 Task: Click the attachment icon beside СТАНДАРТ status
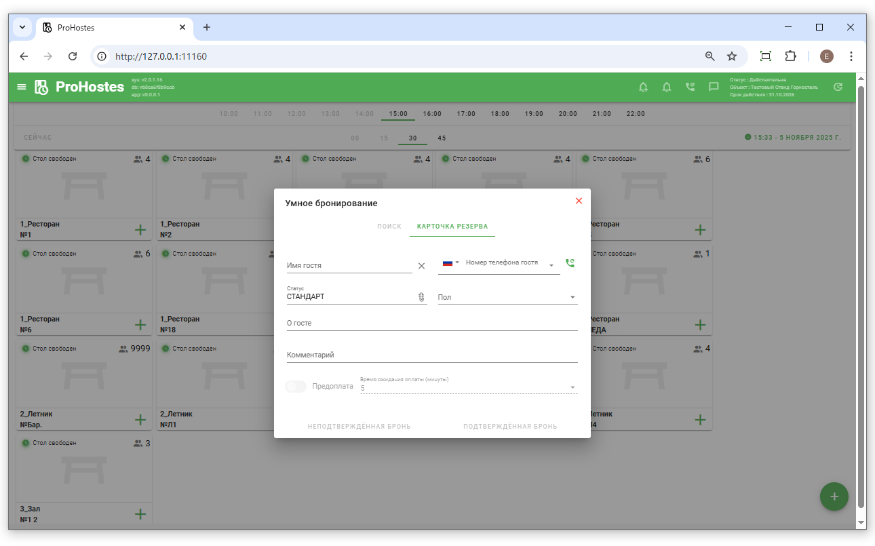pos(421,297)
